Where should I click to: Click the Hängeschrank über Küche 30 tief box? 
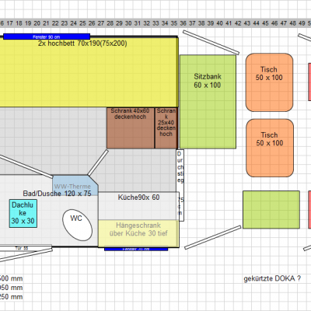click(138, 233)
